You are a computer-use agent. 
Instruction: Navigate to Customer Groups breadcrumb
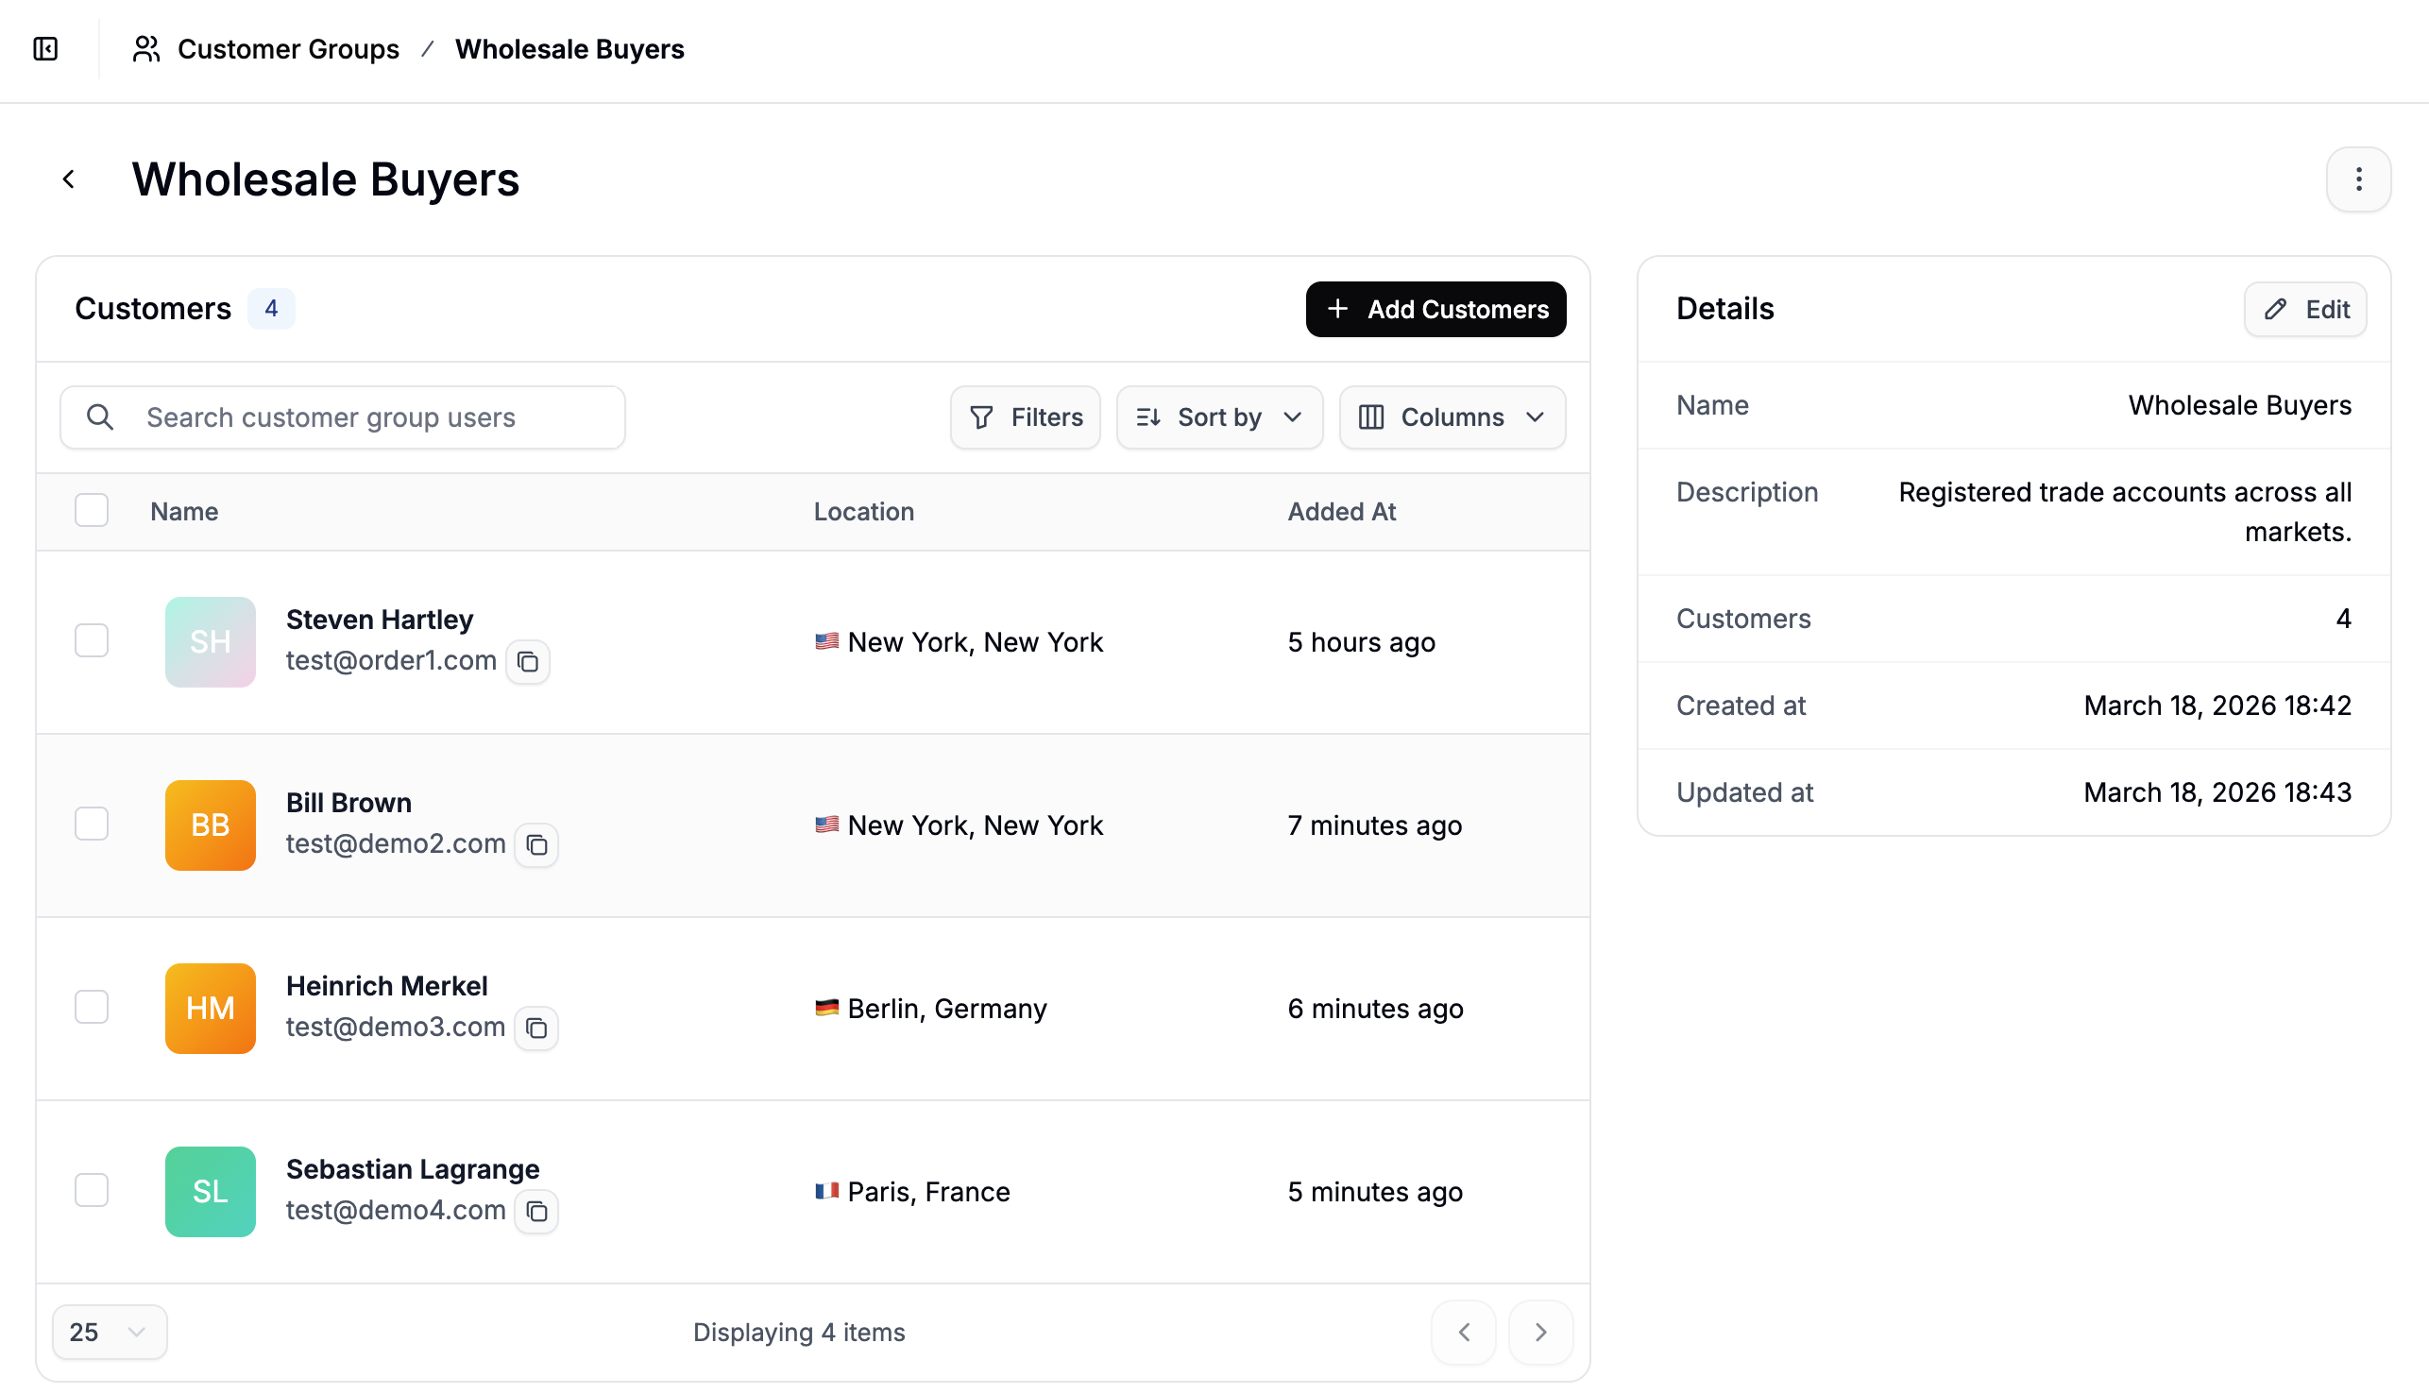pos(288,49)
